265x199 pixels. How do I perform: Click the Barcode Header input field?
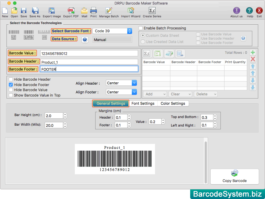[89, 62]
